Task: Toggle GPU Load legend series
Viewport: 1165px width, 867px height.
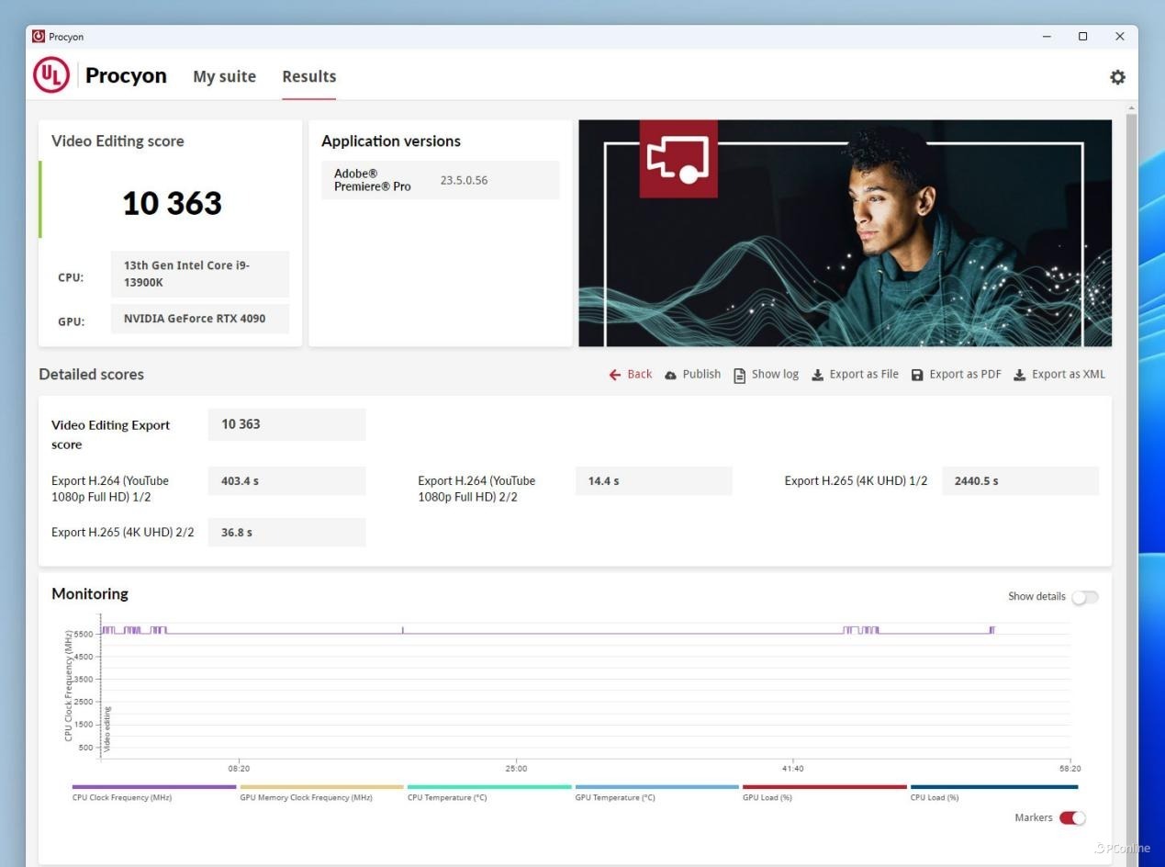Action: (x=824, y=787)
